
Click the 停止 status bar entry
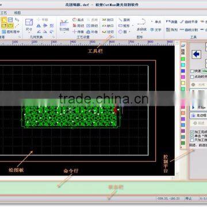point(189,198)
